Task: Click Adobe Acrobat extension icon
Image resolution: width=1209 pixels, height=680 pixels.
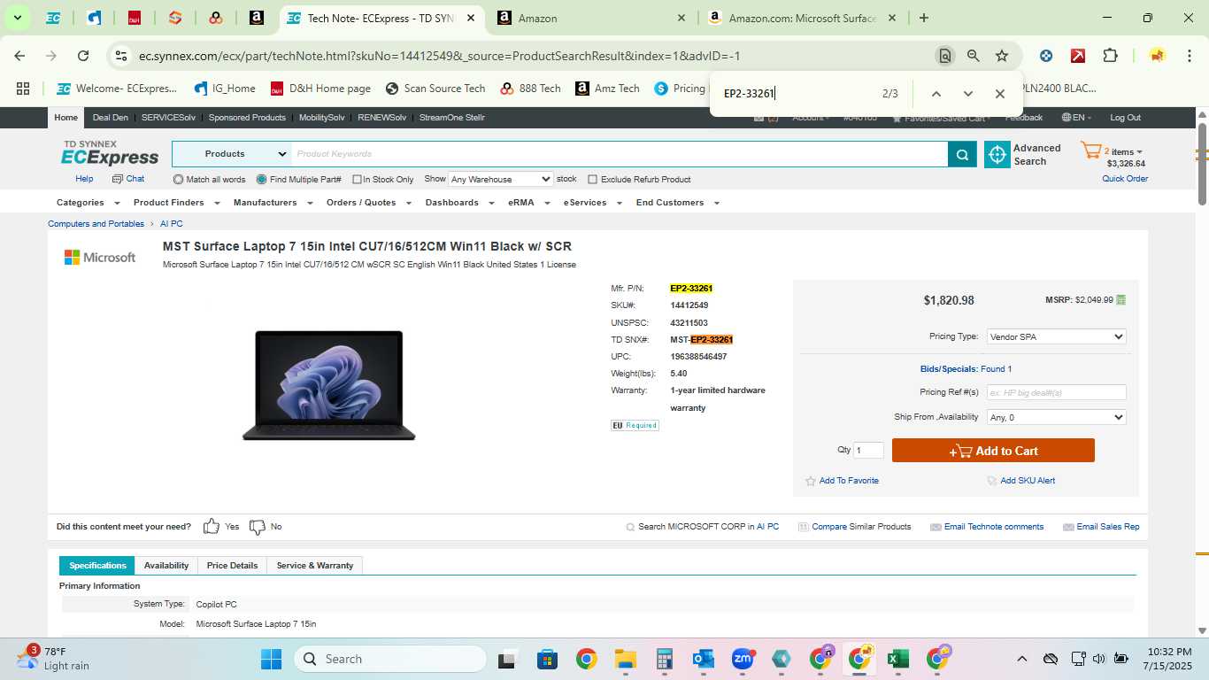Action: click(1078, 56)
